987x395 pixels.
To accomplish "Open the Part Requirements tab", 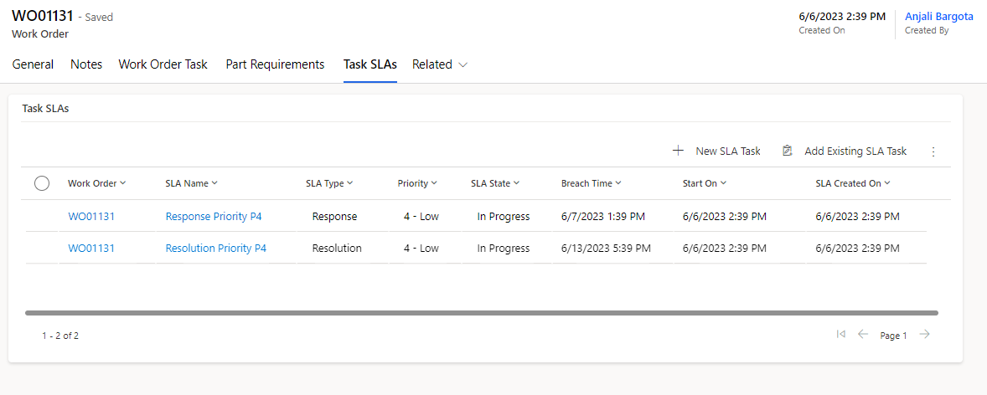I will [x=275, y=64].
